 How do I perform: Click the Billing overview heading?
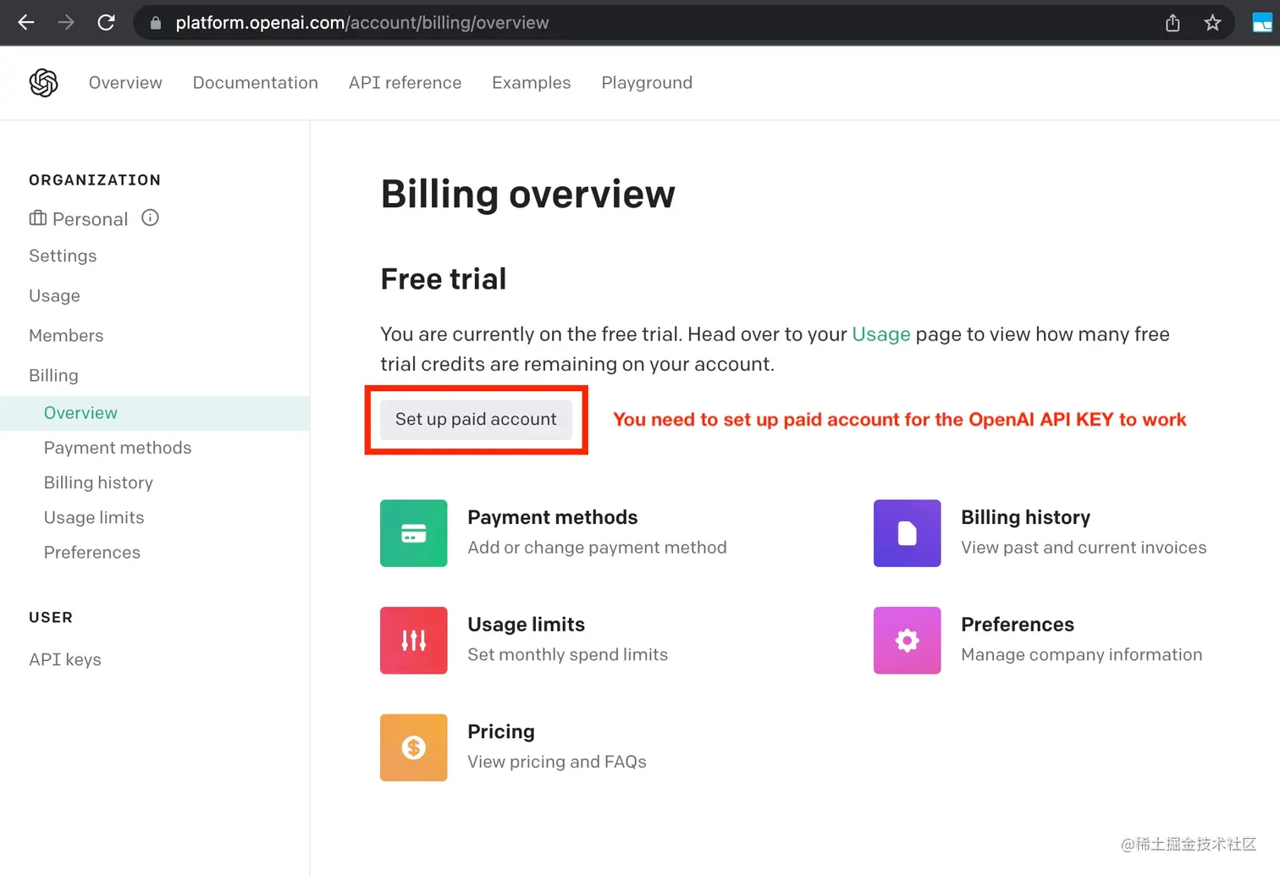528,195
